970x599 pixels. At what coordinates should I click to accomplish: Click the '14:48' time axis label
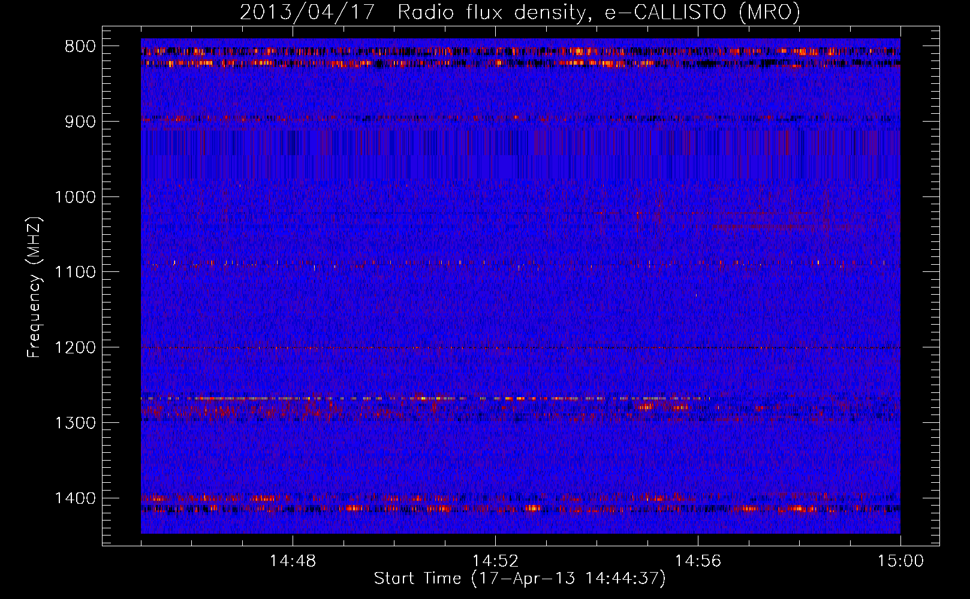pos(293,561)
